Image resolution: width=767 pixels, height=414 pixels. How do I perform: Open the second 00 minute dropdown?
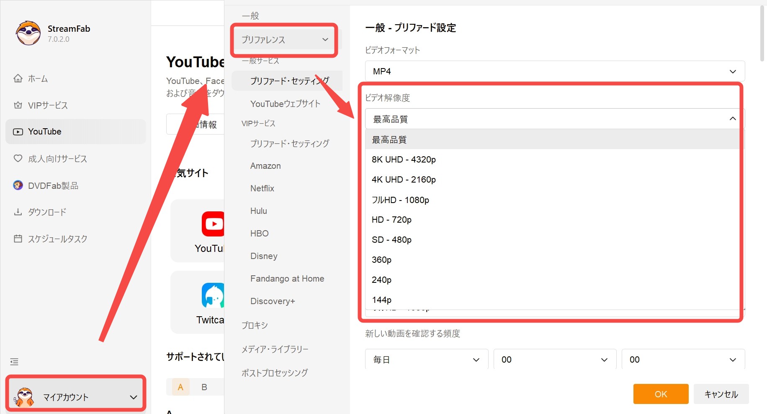683,359
